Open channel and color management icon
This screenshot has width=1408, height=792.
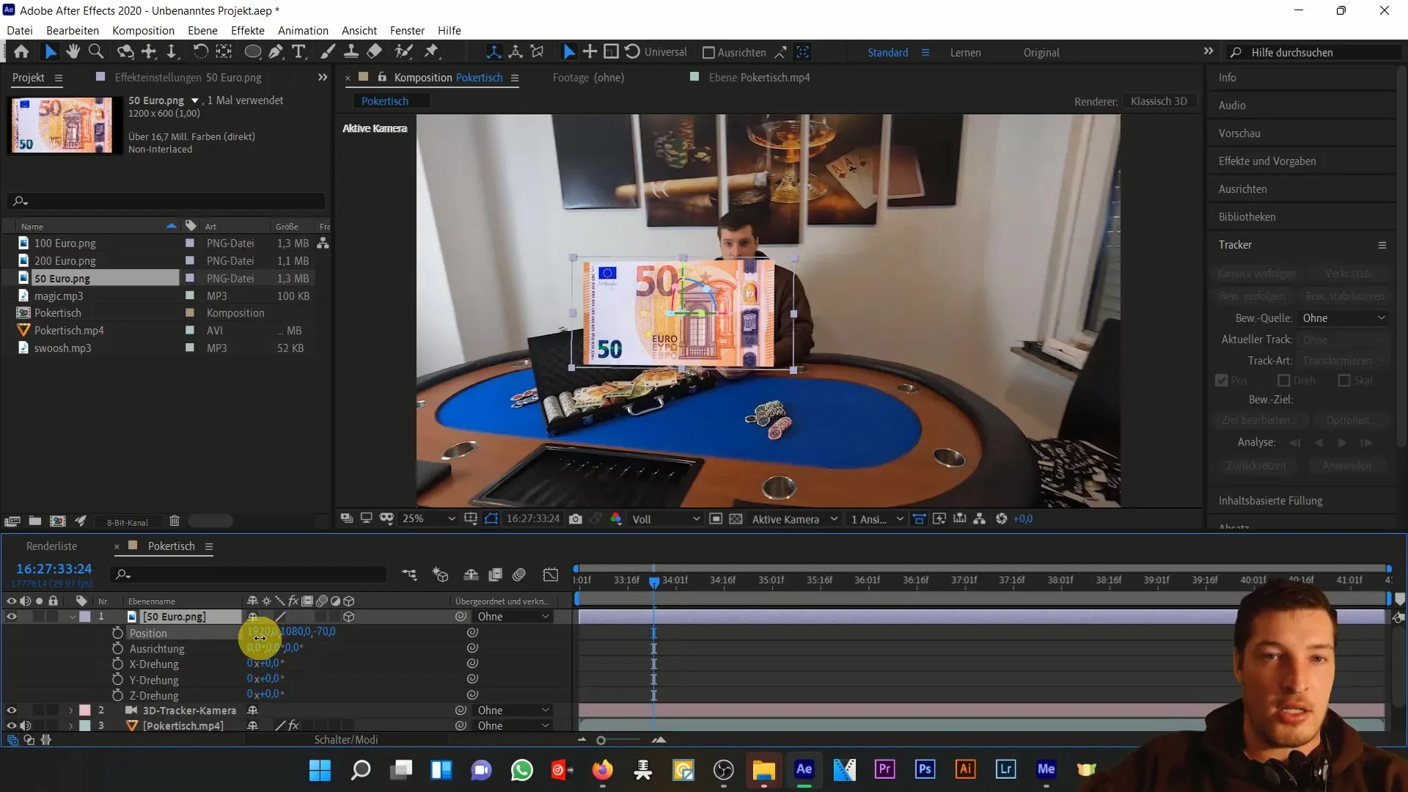coord(616,519)
